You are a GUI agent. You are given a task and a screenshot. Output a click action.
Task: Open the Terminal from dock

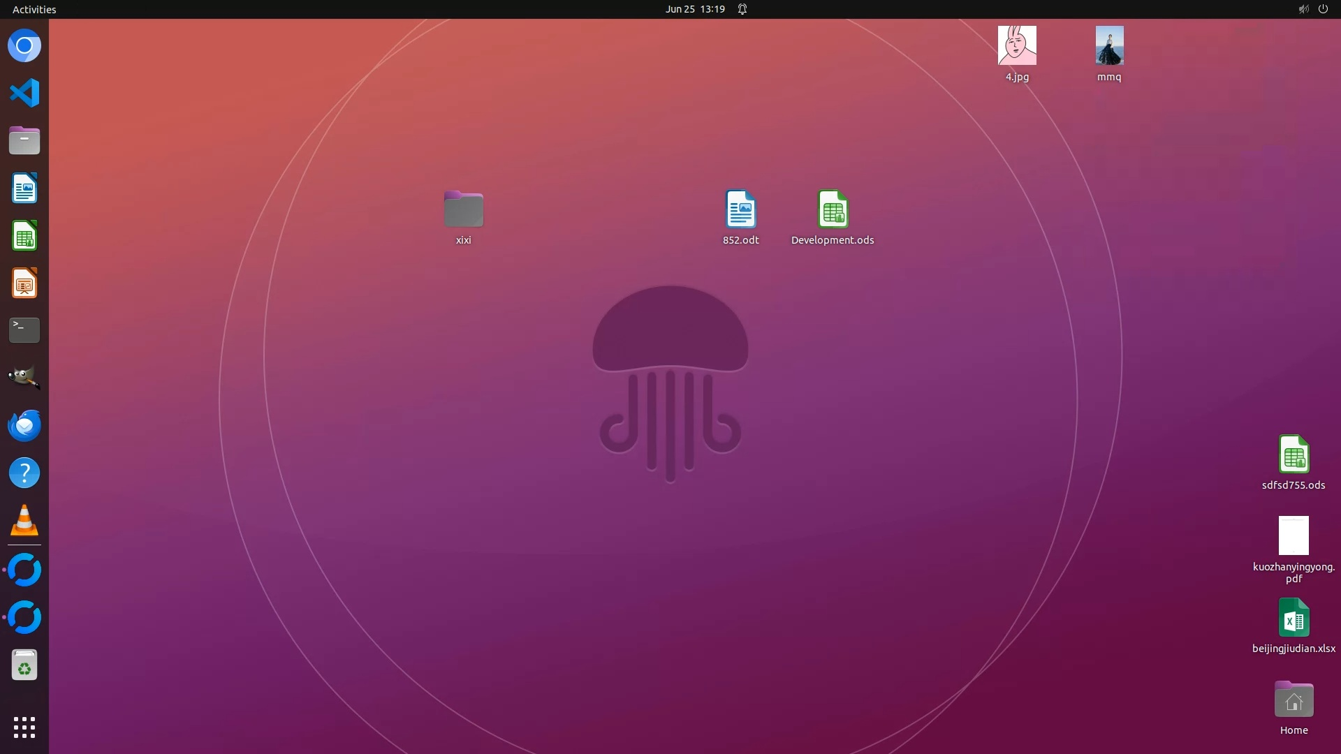coord(24,330)
